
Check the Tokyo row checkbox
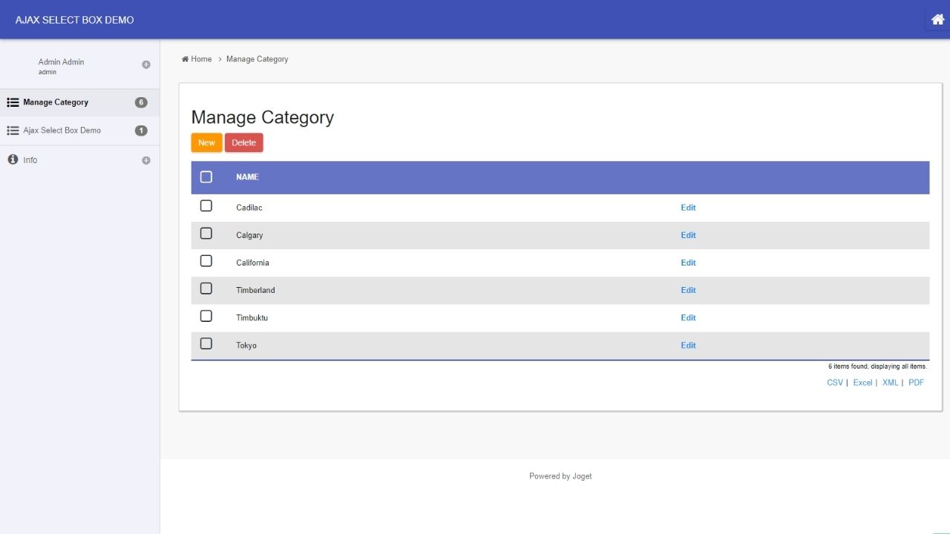[x=206, y=343]
